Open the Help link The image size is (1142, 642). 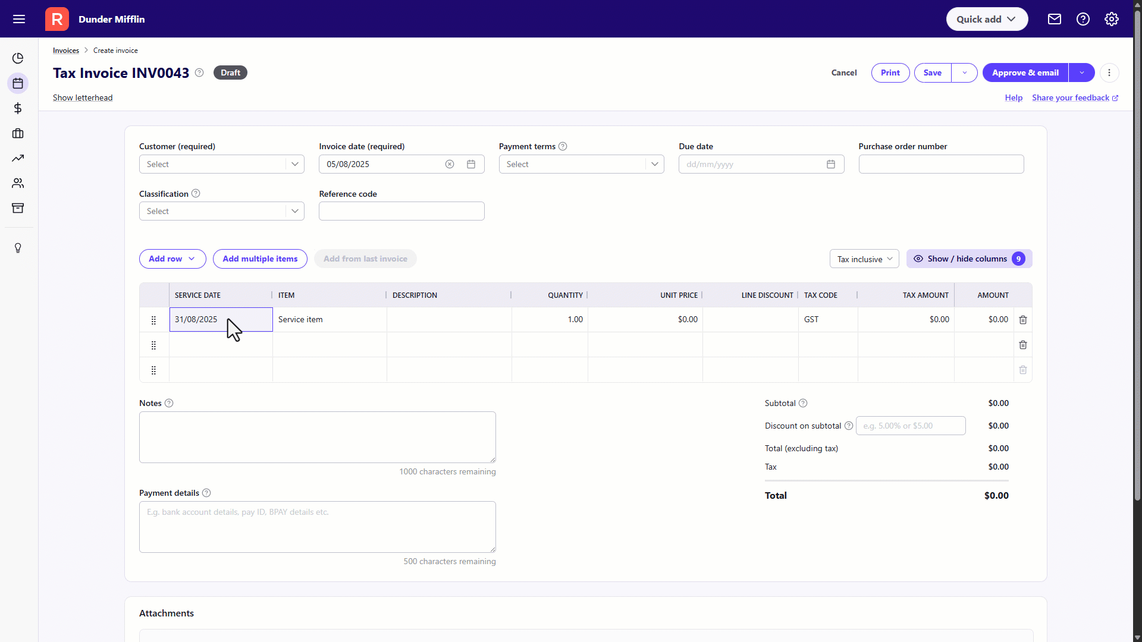1014,97
